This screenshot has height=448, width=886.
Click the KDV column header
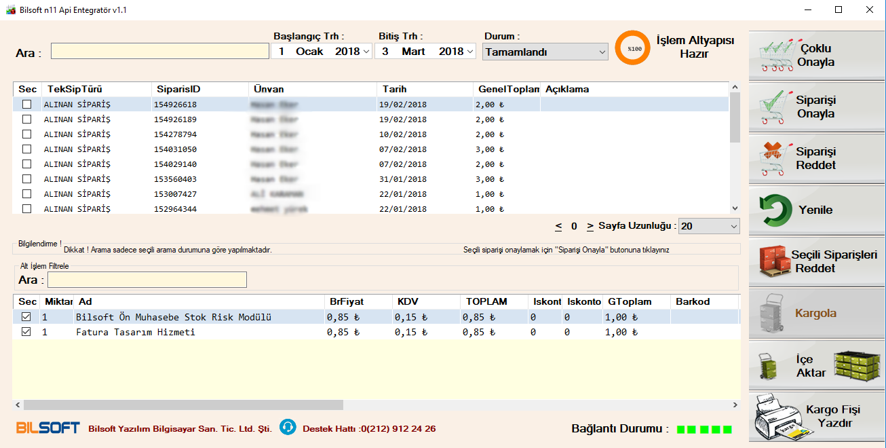pos(427,301)
